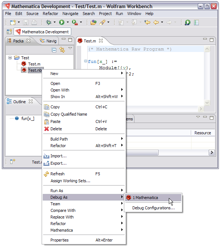The image size is (220, 247).
Task: Open the Search flashlight dropdown arrow
Action: pos(108,22)
